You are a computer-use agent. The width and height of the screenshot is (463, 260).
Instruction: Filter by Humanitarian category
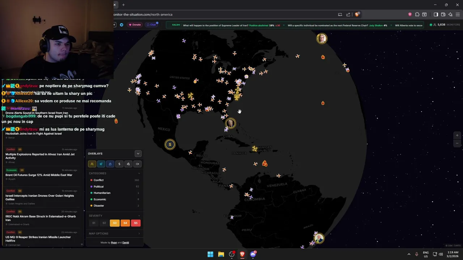tap(114, 193)
